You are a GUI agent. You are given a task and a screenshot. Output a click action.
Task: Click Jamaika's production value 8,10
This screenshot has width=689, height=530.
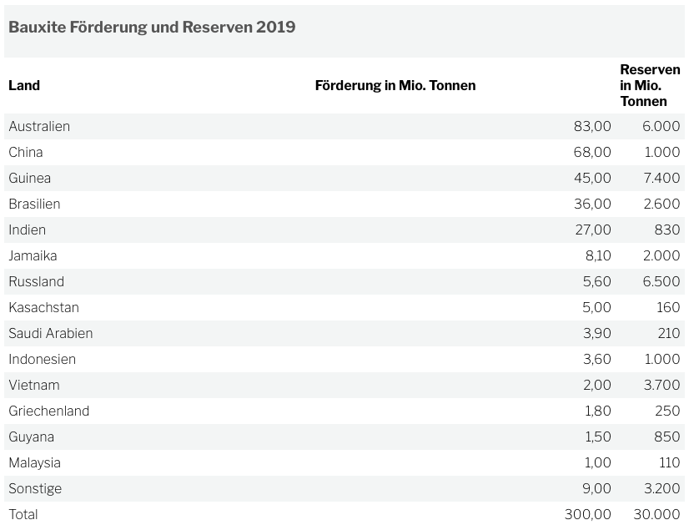pos(596,256)
